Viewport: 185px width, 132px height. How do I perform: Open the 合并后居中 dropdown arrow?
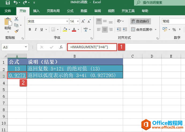pos(156,29)
